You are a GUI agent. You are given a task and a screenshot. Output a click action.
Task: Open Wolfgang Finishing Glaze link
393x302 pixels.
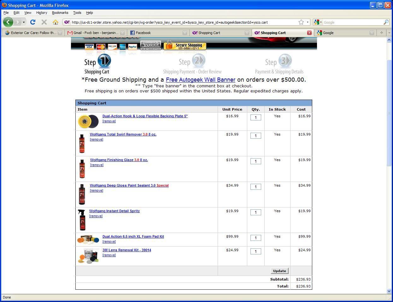119,160
